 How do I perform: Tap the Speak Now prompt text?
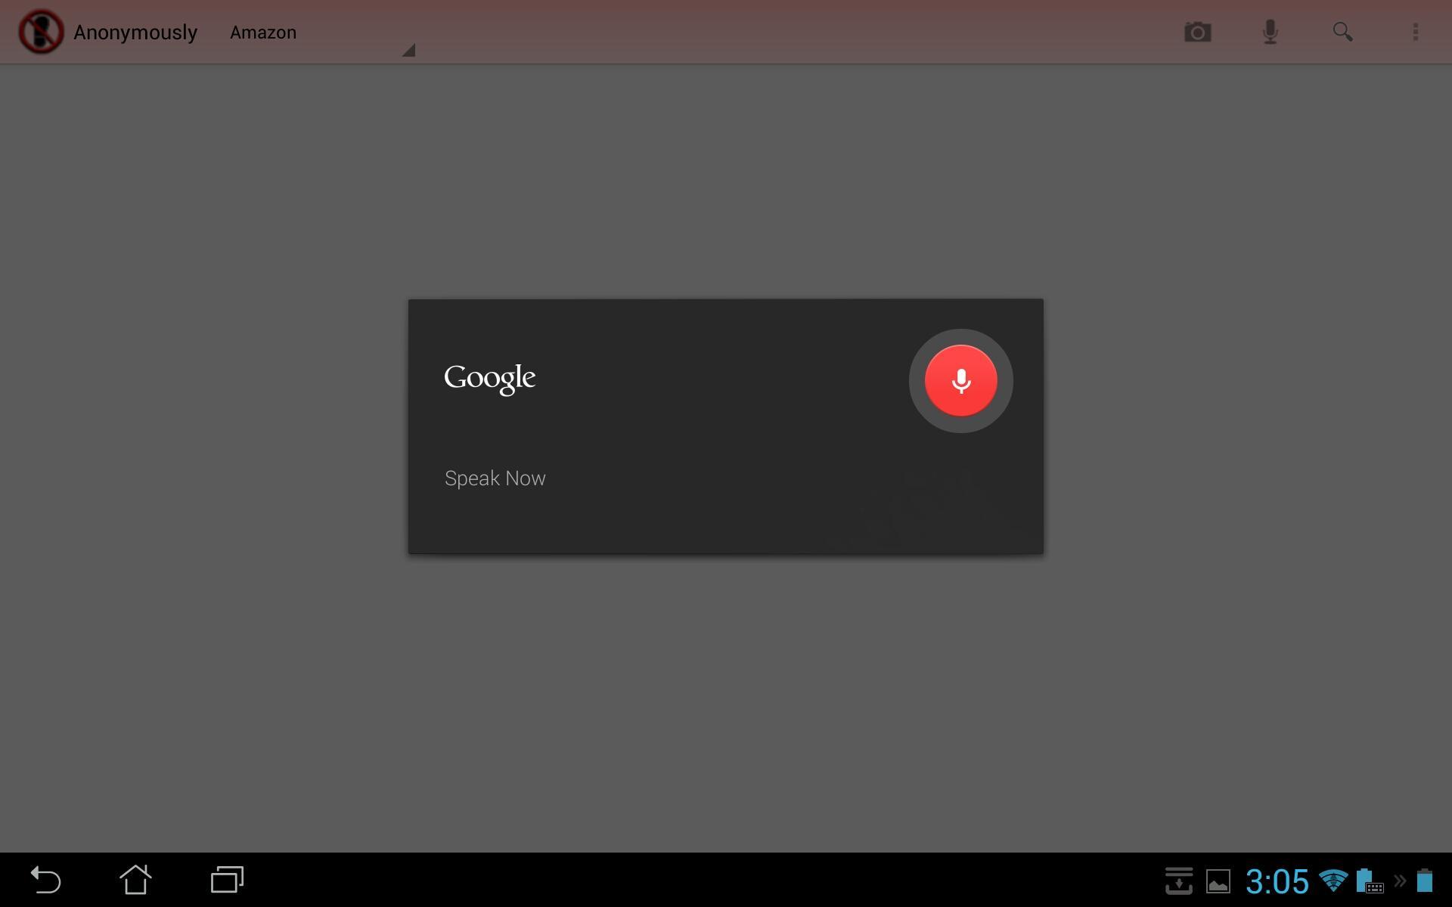(495, 478)
